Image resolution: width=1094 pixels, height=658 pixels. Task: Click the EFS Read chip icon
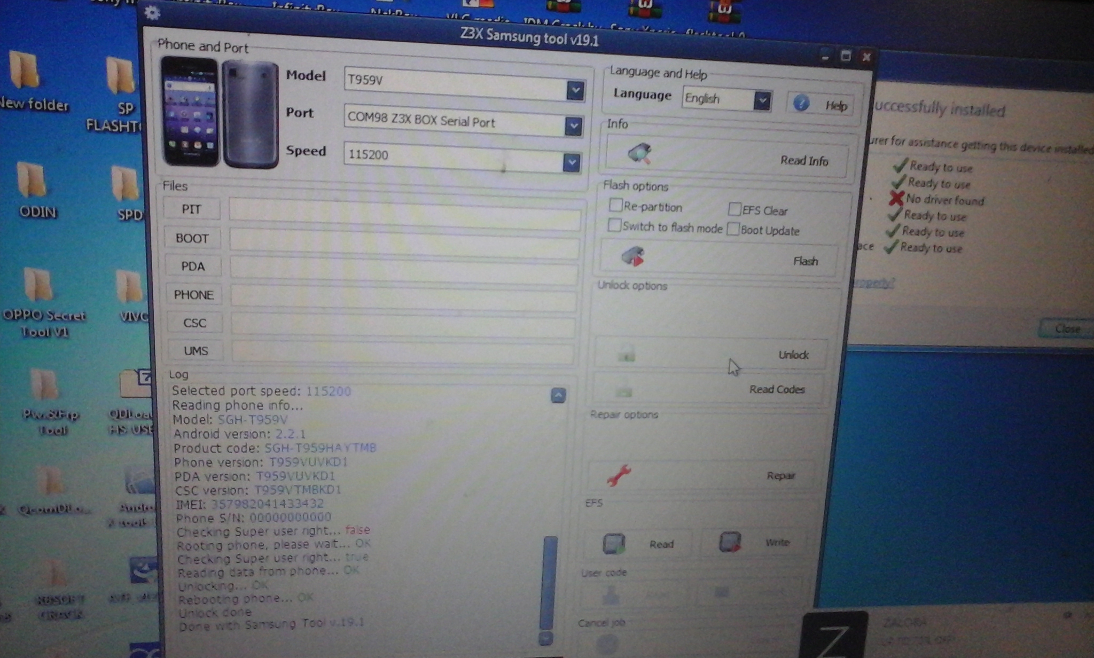click(614, 544)
